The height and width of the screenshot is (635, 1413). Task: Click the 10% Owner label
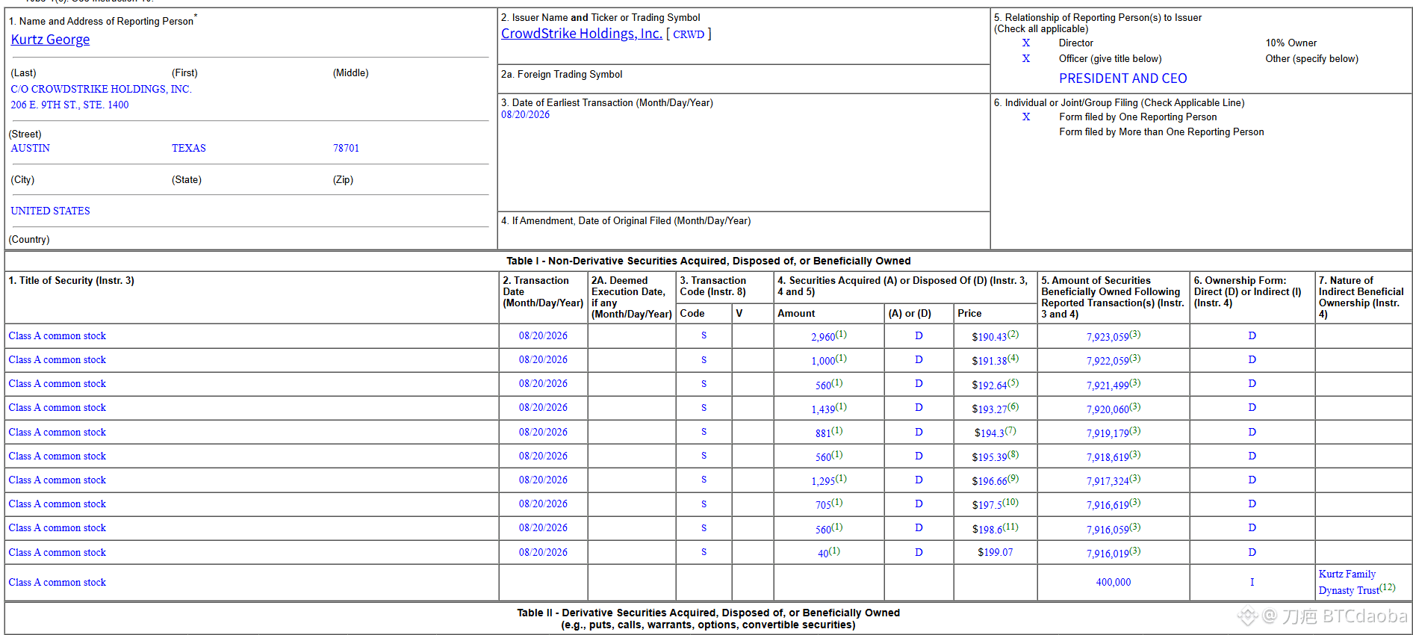1291,43
